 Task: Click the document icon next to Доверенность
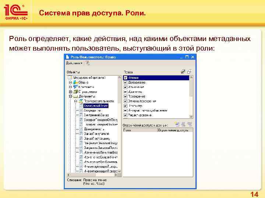pos(81,129)
